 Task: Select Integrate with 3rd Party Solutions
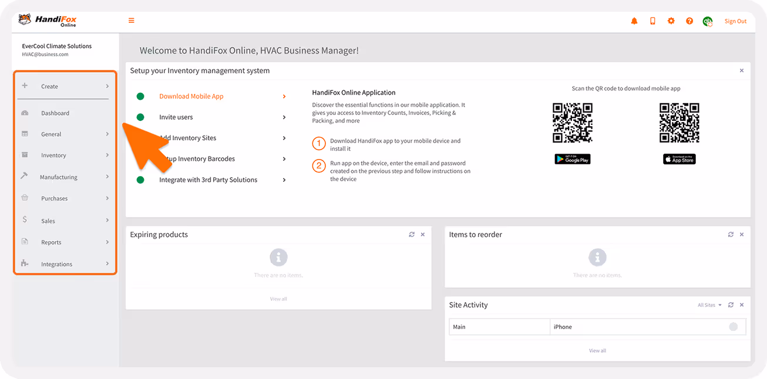coord(208,180)
